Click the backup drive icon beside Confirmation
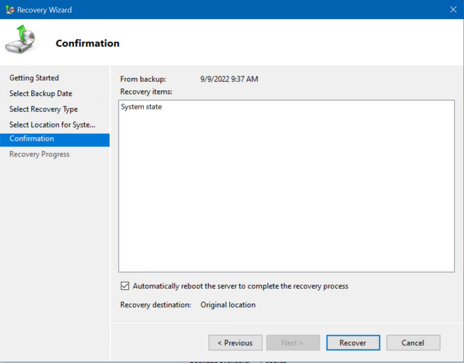The height and width of the screenshot is (363, 464). point(20,39)
